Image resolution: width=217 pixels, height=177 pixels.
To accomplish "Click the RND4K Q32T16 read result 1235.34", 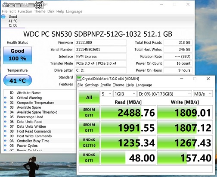I will tap(128, 142).
